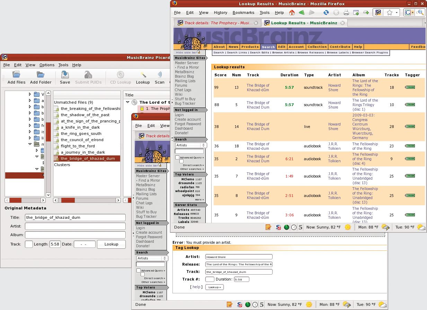Open Artists dropdown in rear Firefox sidebar
This screenshot has width=427, height=310.
[x=152, y=258]
